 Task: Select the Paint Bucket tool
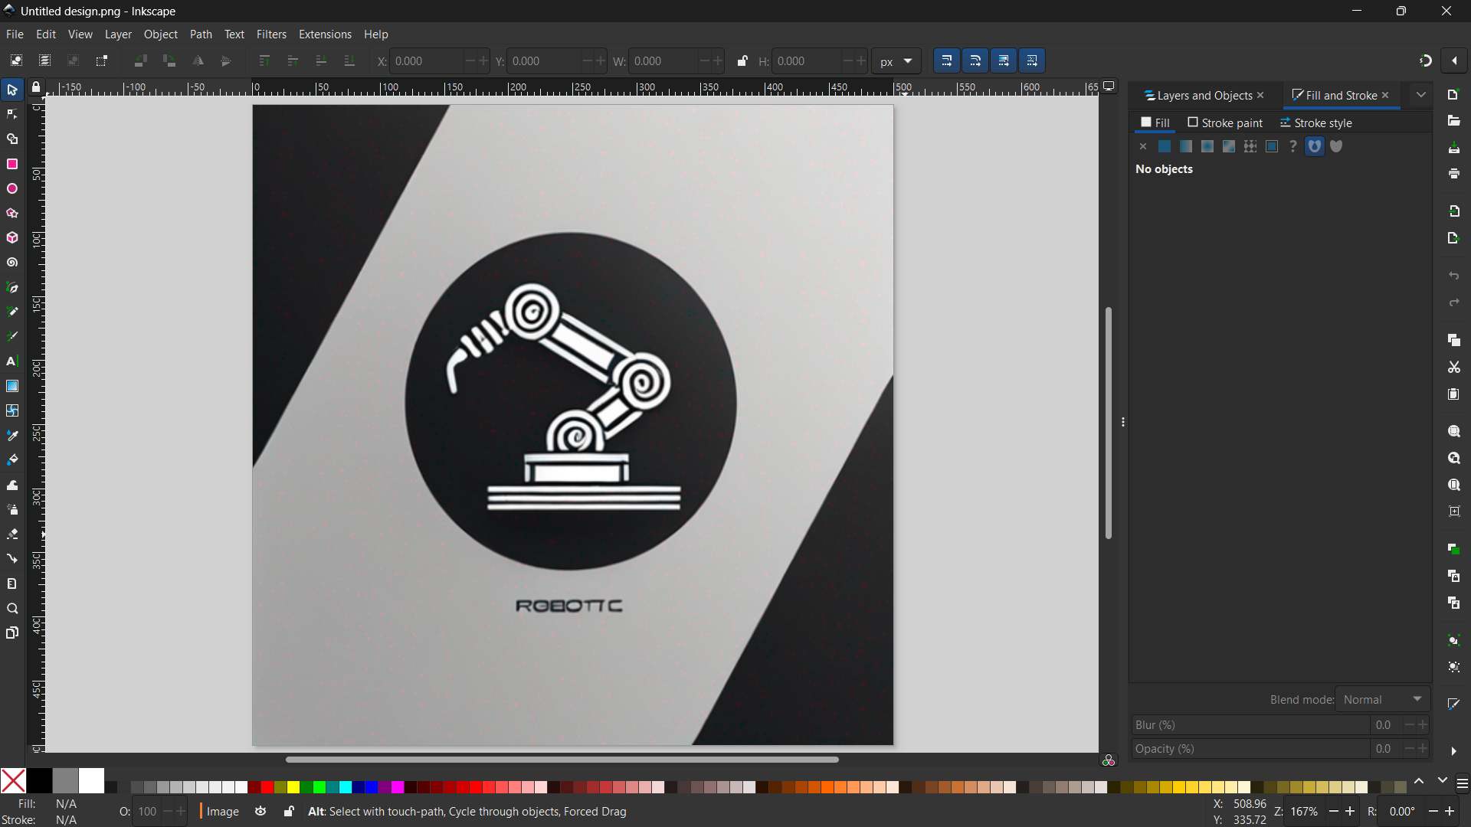pyautogui.click(x=12, y=459)
